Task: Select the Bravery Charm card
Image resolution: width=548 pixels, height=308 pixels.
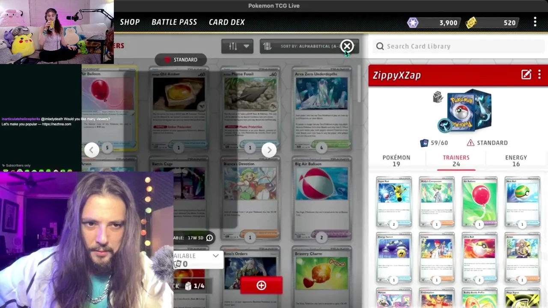Action: pos(322,277)
